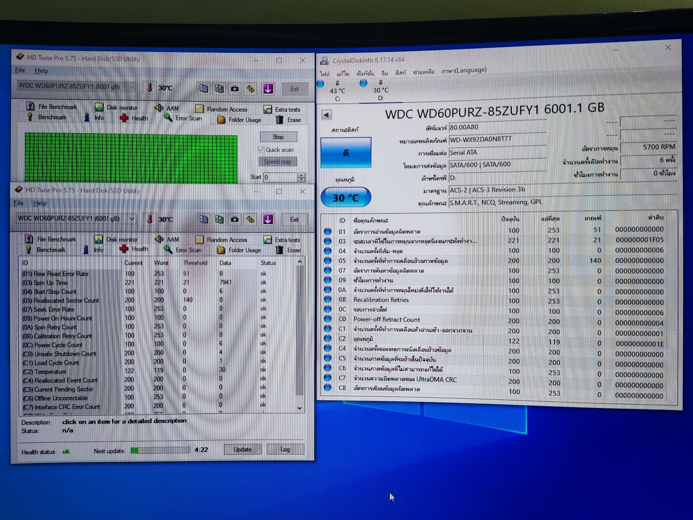The width and height of the screenshot is (693, 520).
Task: Click the Update button beside the Log button
Action: click(x=242, y=449)
